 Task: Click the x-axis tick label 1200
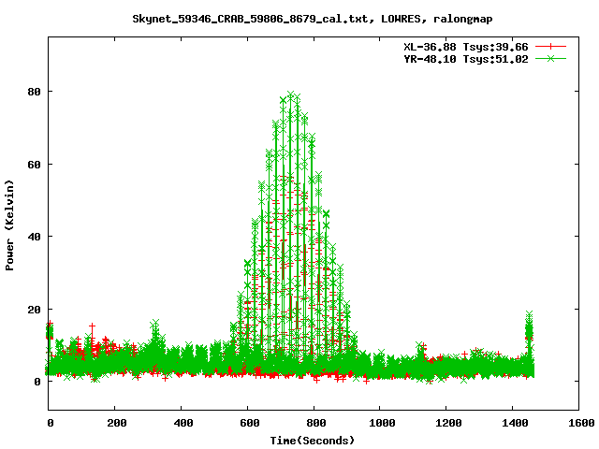tap(448, 423)
